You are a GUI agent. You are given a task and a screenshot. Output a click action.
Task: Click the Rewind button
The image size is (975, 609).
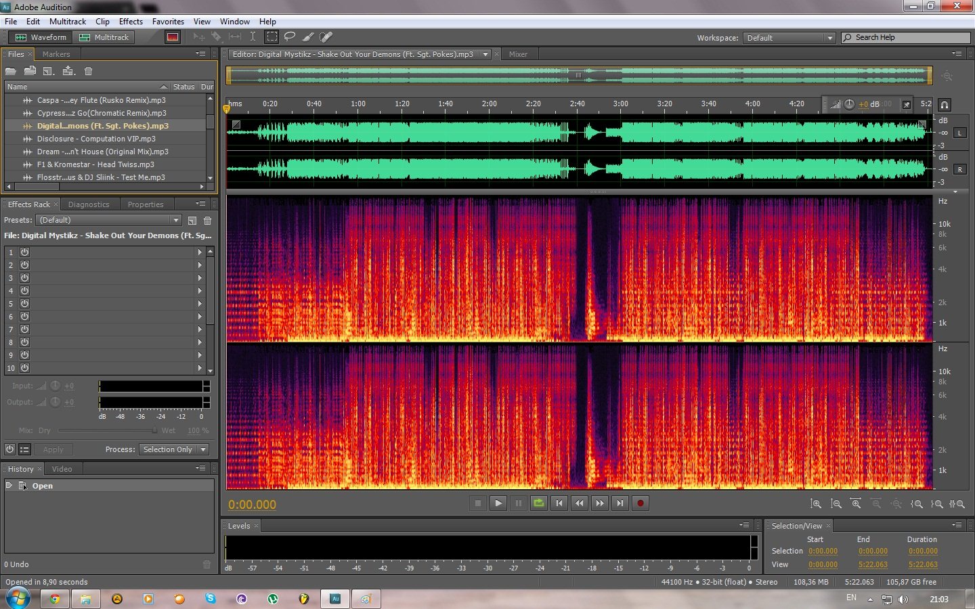(x=580, y=503)
